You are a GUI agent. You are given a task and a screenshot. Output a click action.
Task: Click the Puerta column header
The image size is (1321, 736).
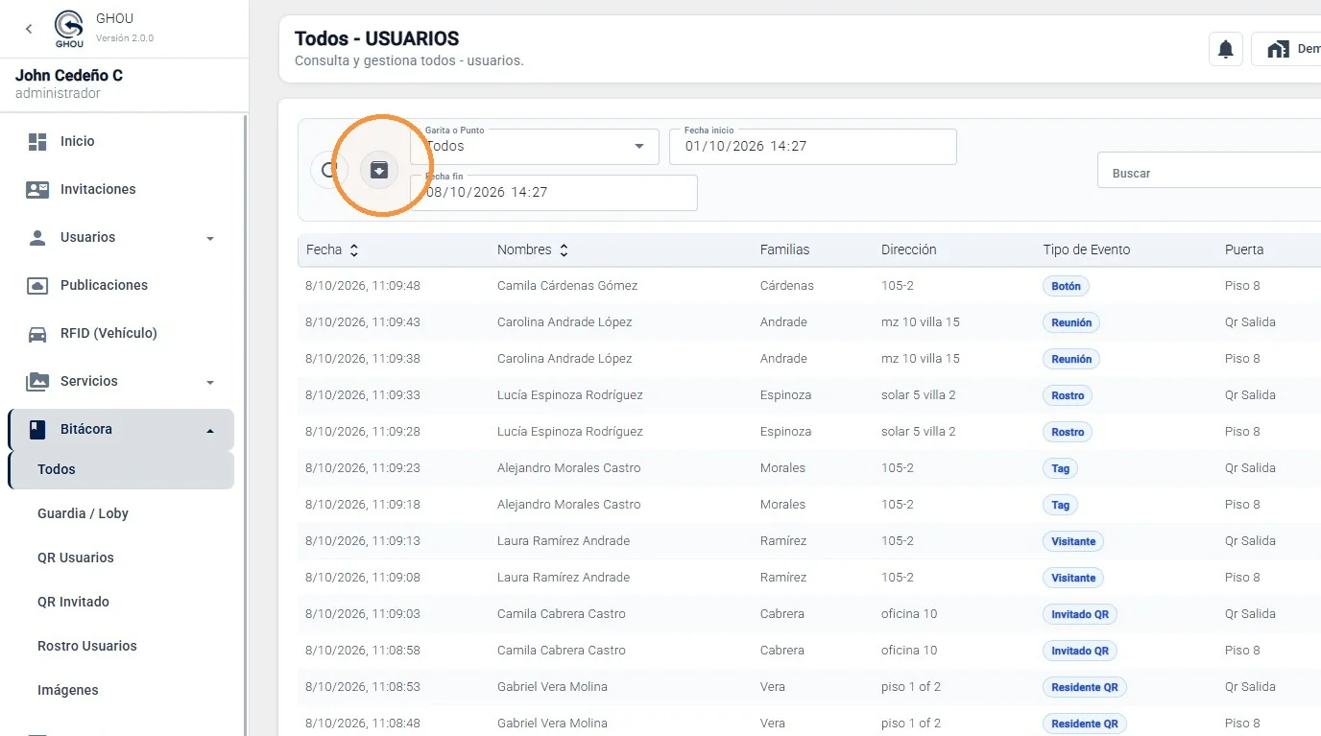point(1244,250)
